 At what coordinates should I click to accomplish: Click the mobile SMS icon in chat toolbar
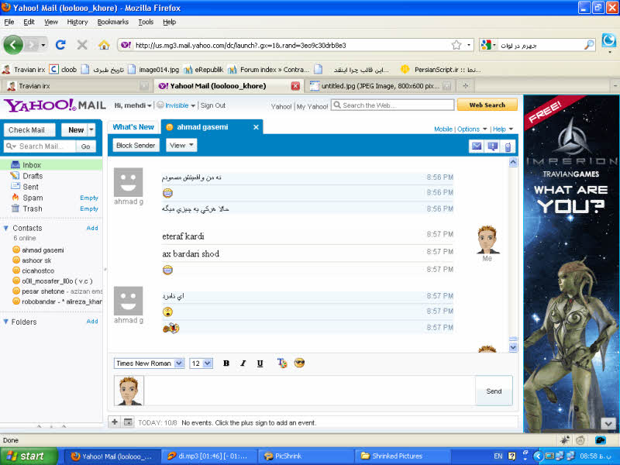coord(508,146)
